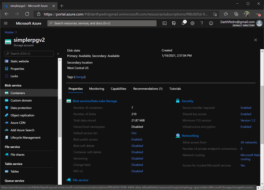Click the Home breadcrumb link
The height and width of the screenshot is (190, 264).
coord(9,32)
